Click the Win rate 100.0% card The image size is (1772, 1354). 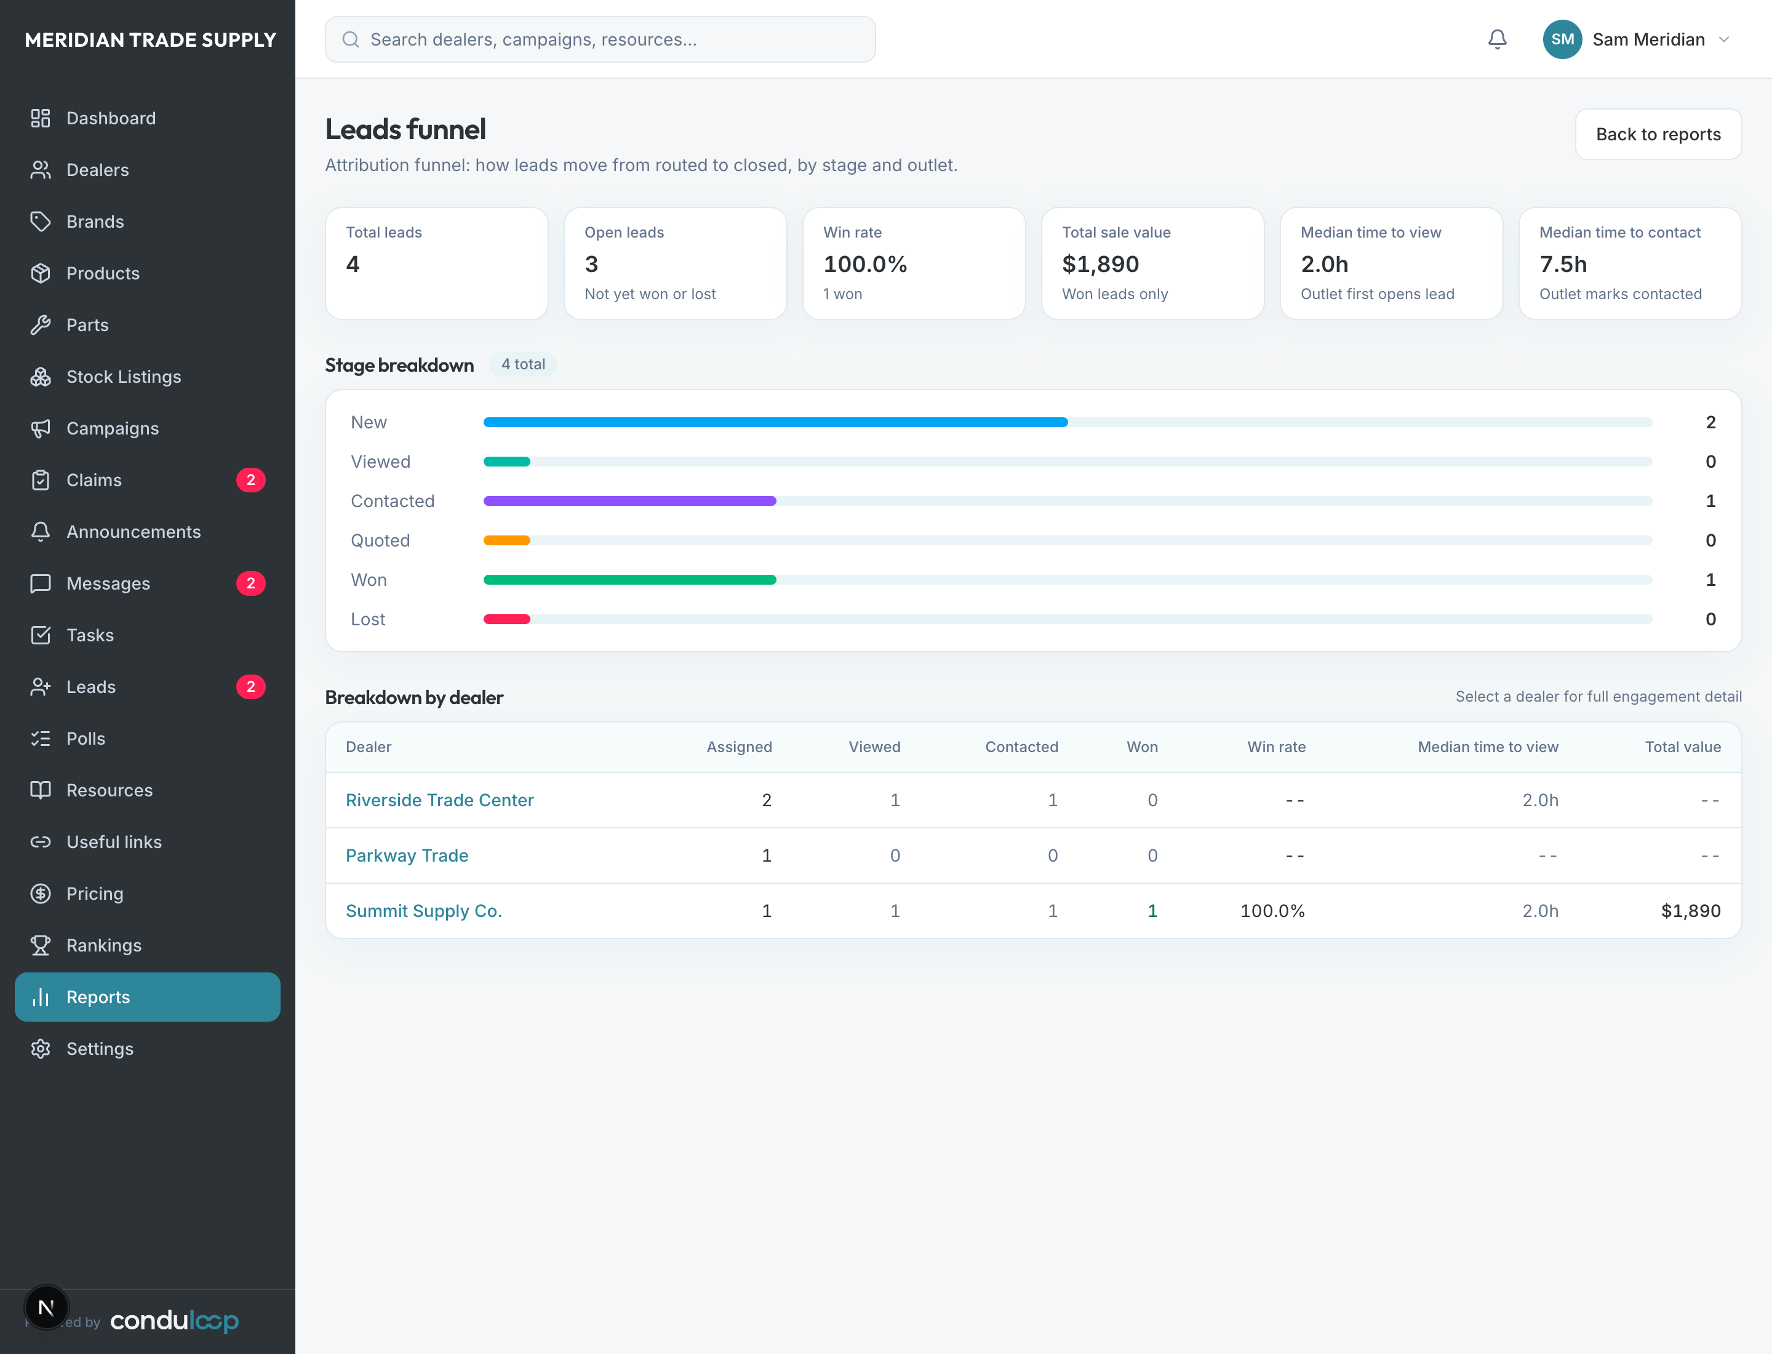click(914, 263)
